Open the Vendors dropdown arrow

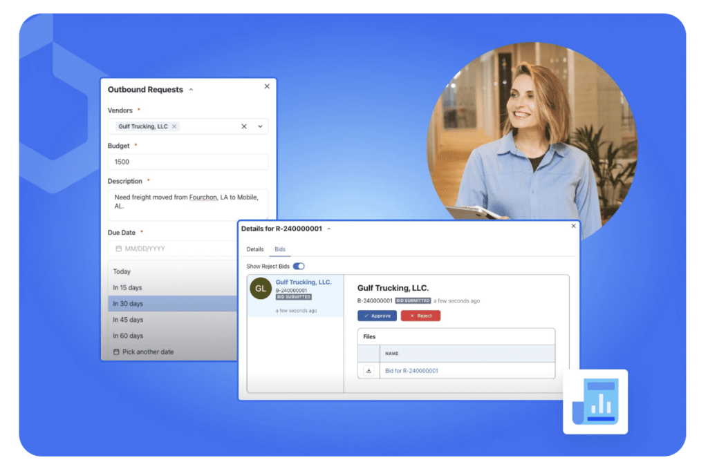(x=260, y=127)
